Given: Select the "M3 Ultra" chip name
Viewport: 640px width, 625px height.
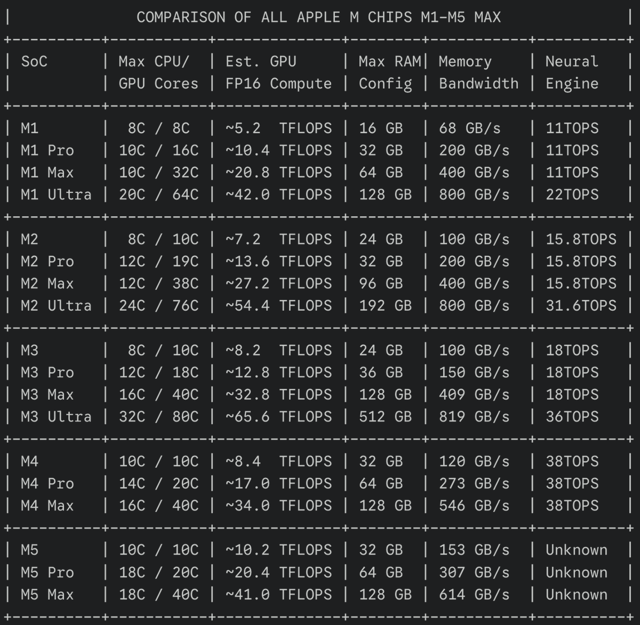Looking at the screenshot, I should tap(56, 417).
